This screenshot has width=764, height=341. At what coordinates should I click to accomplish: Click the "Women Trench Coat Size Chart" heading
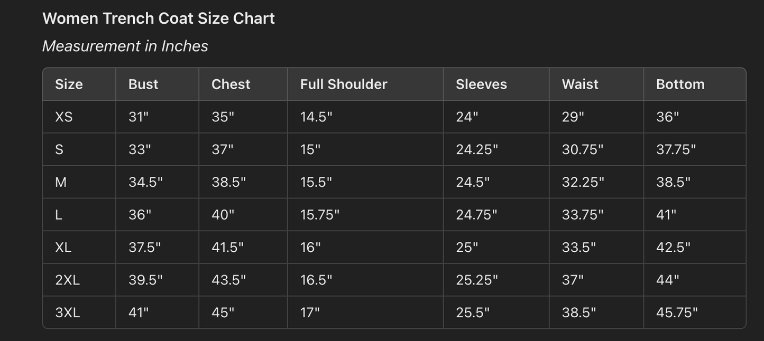158,18
